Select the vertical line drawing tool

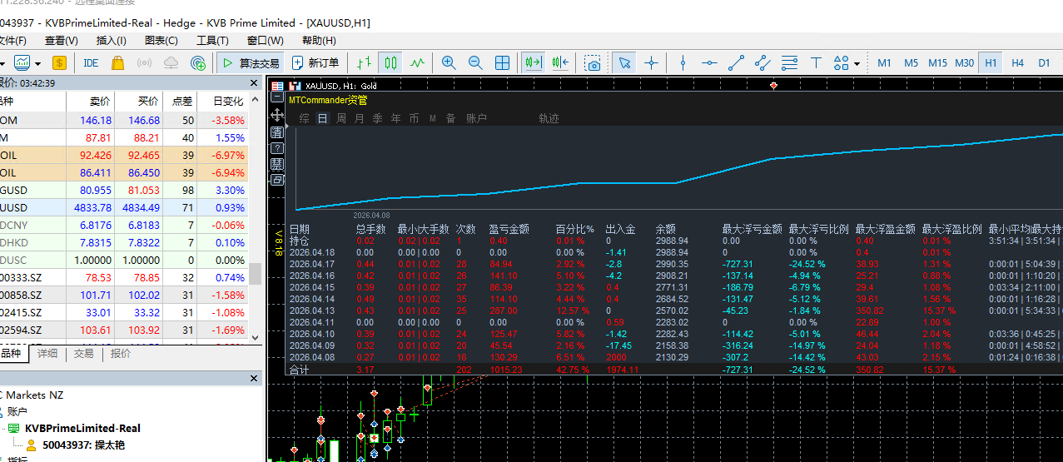pos(683,62)
